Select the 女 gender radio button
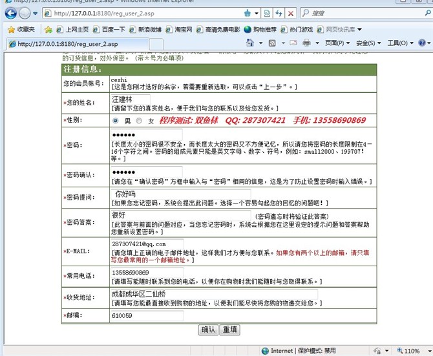Image resolution: width=433 pixels, height=356 pixels. click(139, 121)
